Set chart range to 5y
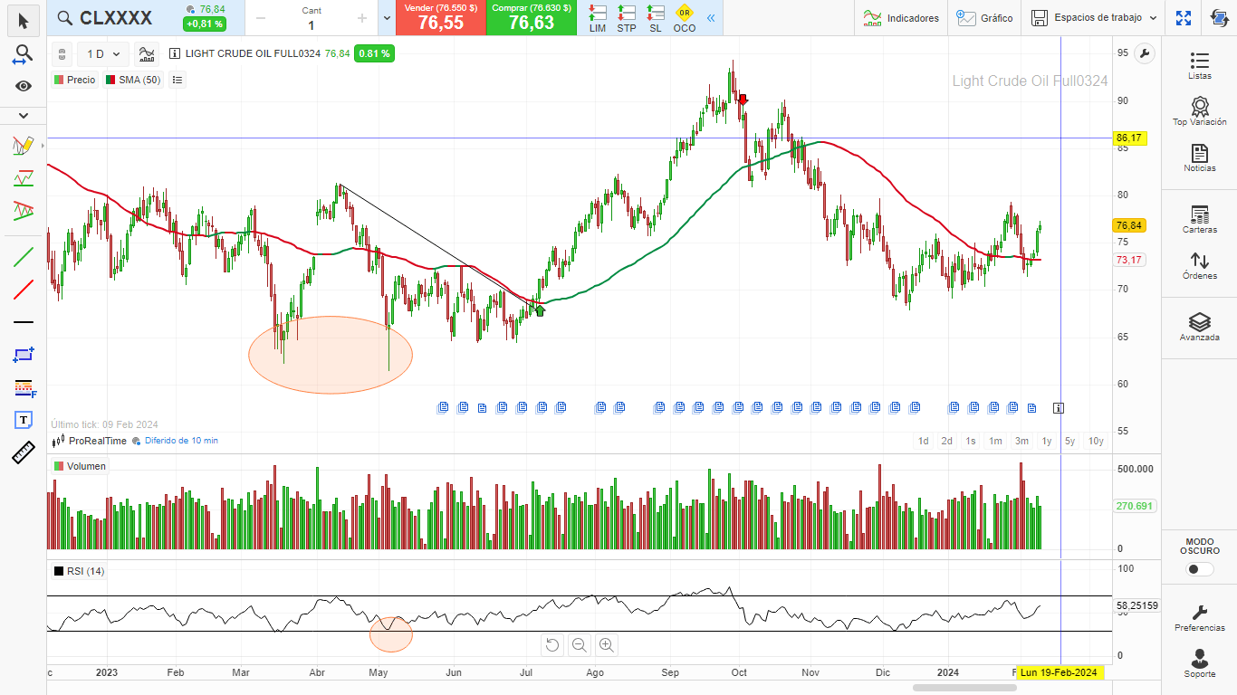 (1069, 441)
